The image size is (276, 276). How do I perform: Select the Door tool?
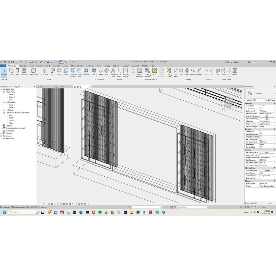click(x=17, y=72)
